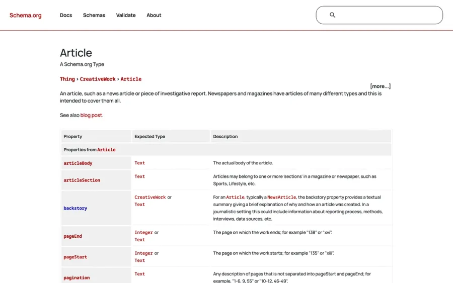Click the large Article page heading
This screenshot has height=283, width=453.
click(76, 53)
